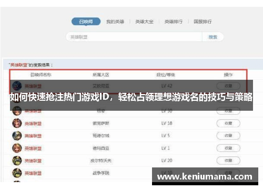263x190 pixels.
Task: Select the 诺克萨斯 region cell
Action: [x=101, y=123]
